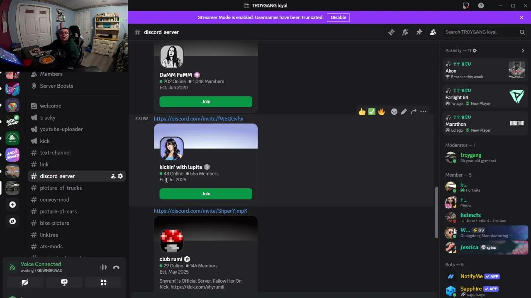
Task: Open pinned messages with the pin icon
Action: (419, 32)
